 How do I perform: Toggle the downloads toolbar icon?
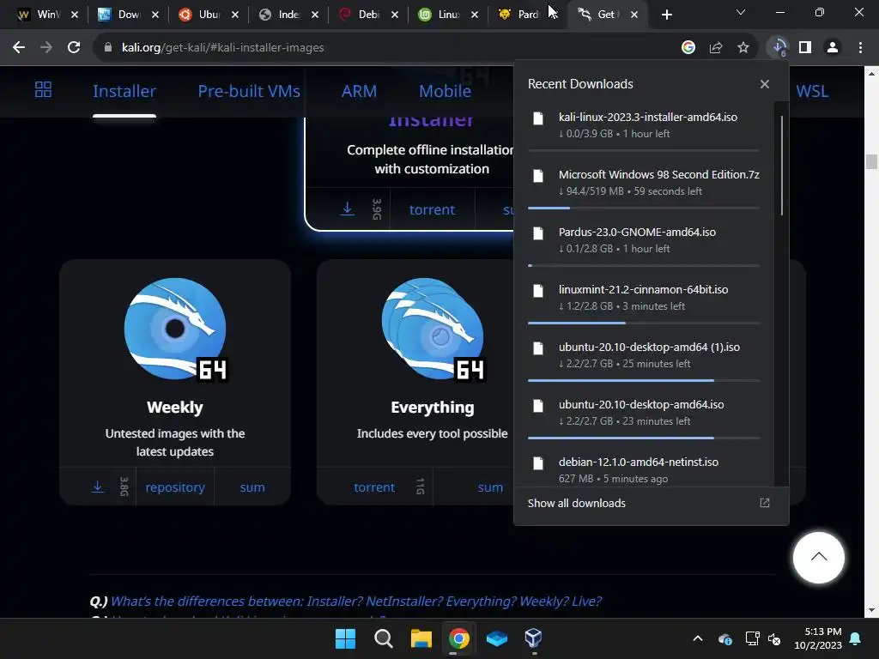(779, 48)
